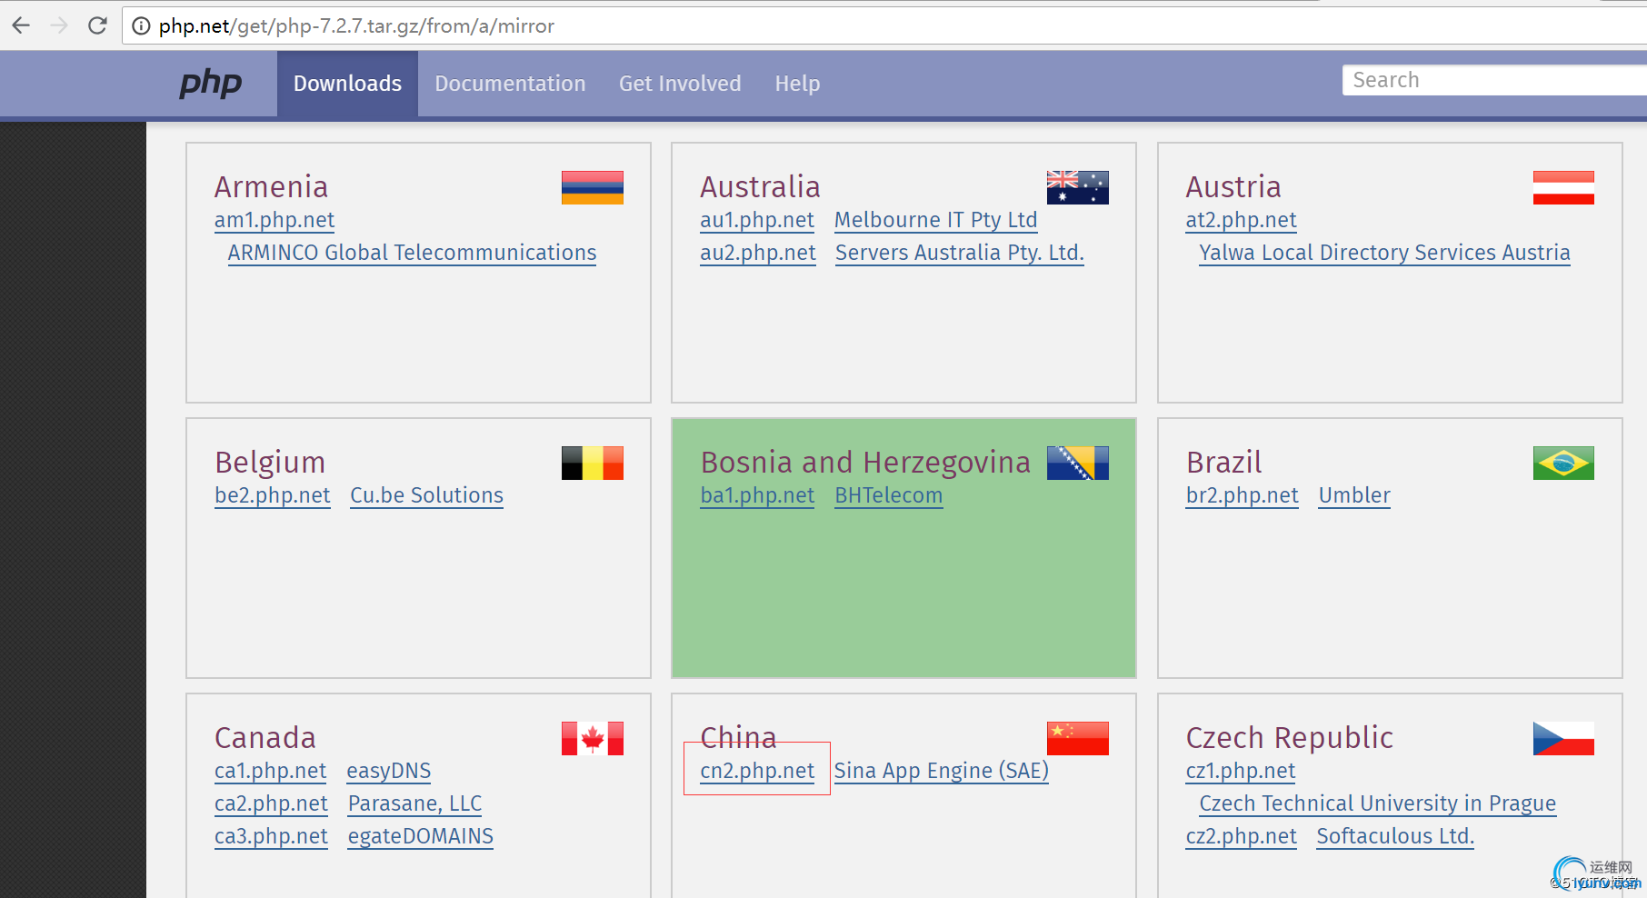Click the php logo
Screen dimensions: 1647x898
tap(211, 83)
